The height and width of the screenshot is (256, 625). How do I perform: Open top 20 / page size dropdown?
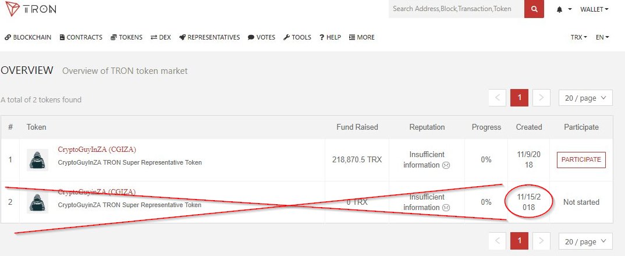click(585, 98)
